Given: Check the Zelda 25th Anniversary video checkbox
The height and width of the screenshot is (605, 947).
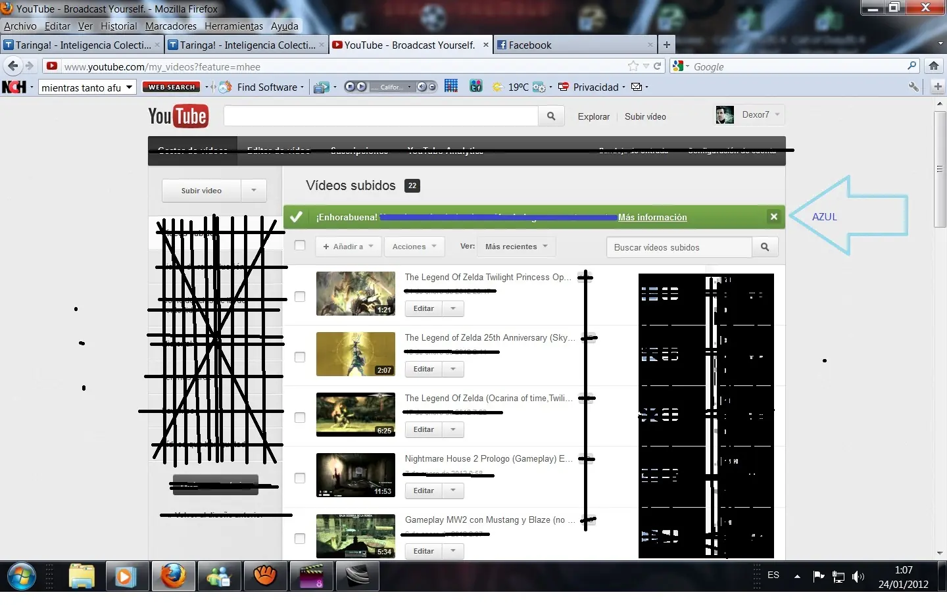Looking at the screenshot, I should (300, 357).
